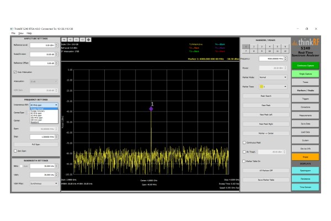
Task: Open the Persistence display
Action: [x=305, y=178]
